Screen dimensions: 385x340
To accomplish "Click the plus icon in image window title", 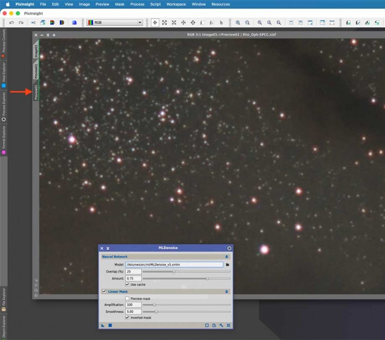I will tap(54, 35).
